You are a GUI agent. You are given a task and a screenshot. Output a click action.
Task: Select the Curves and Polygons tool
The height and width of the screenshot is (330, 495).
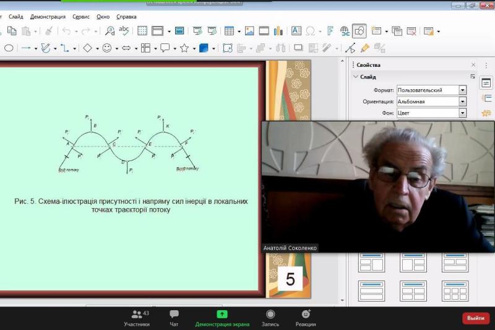pos(46,48)
